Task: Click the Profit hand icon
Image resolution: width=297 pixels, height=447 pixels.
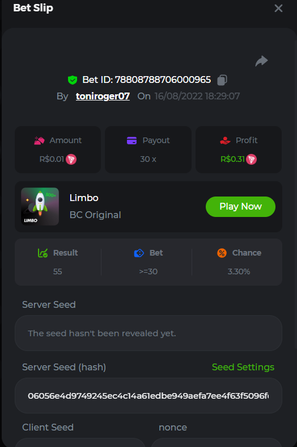Action: pos(225,140)
